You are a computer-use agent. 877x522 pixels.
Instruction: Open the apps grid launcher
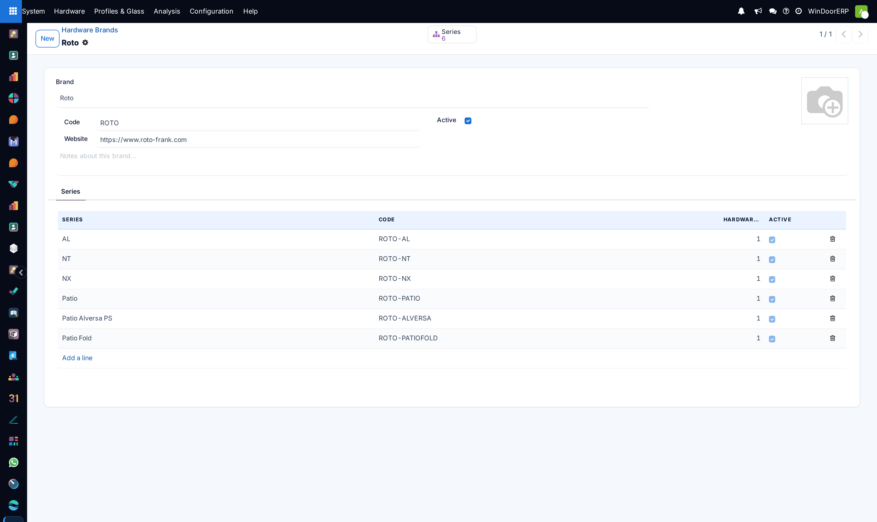13,11
